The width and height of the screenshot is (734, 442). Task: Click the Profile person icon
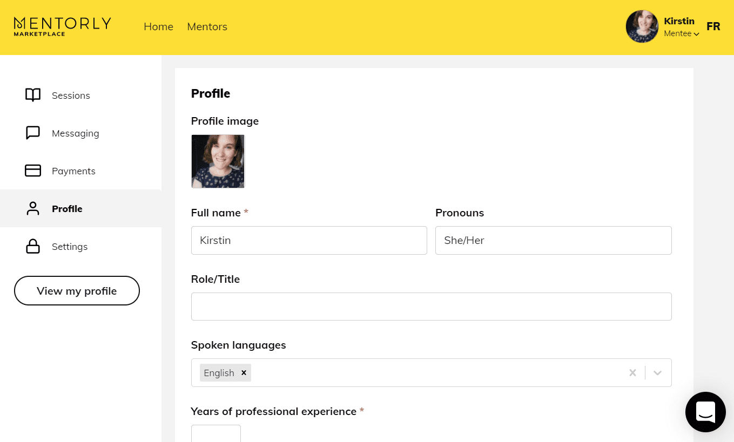33,208
